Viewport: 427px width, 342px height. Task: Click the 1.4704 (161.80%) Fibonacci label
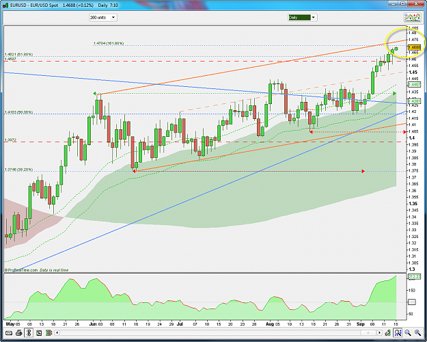pos(109,43)
